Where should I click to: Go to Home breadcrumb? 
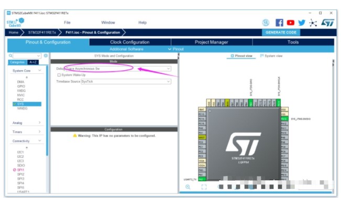(x=14, y=32)
